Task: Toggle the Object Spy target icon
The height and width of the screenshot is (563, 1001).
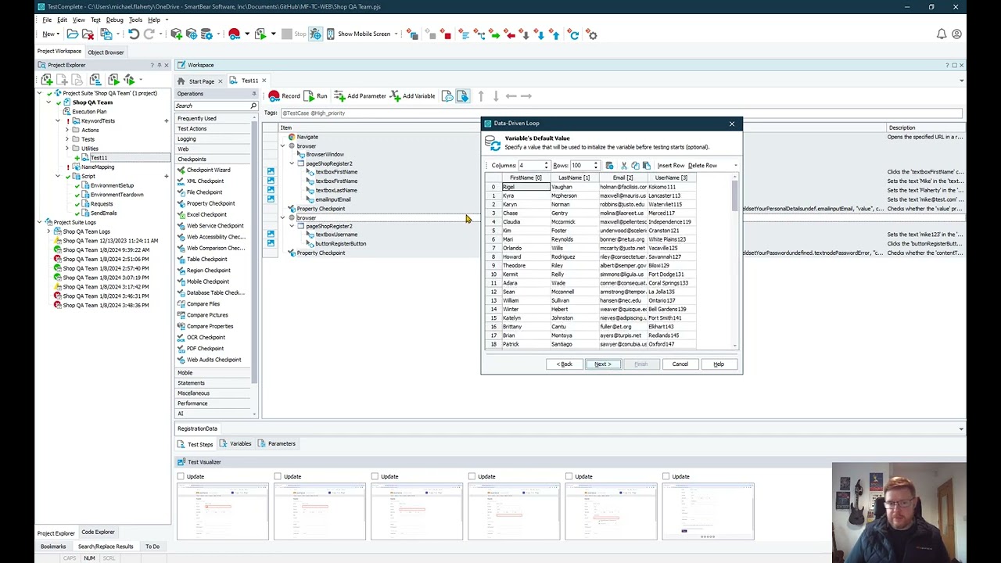Action: [x=315, y=34]
